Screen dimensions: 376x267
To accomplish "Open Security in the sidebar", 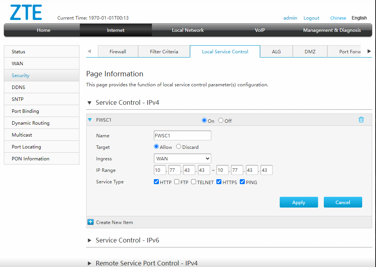I will point(42,75).
